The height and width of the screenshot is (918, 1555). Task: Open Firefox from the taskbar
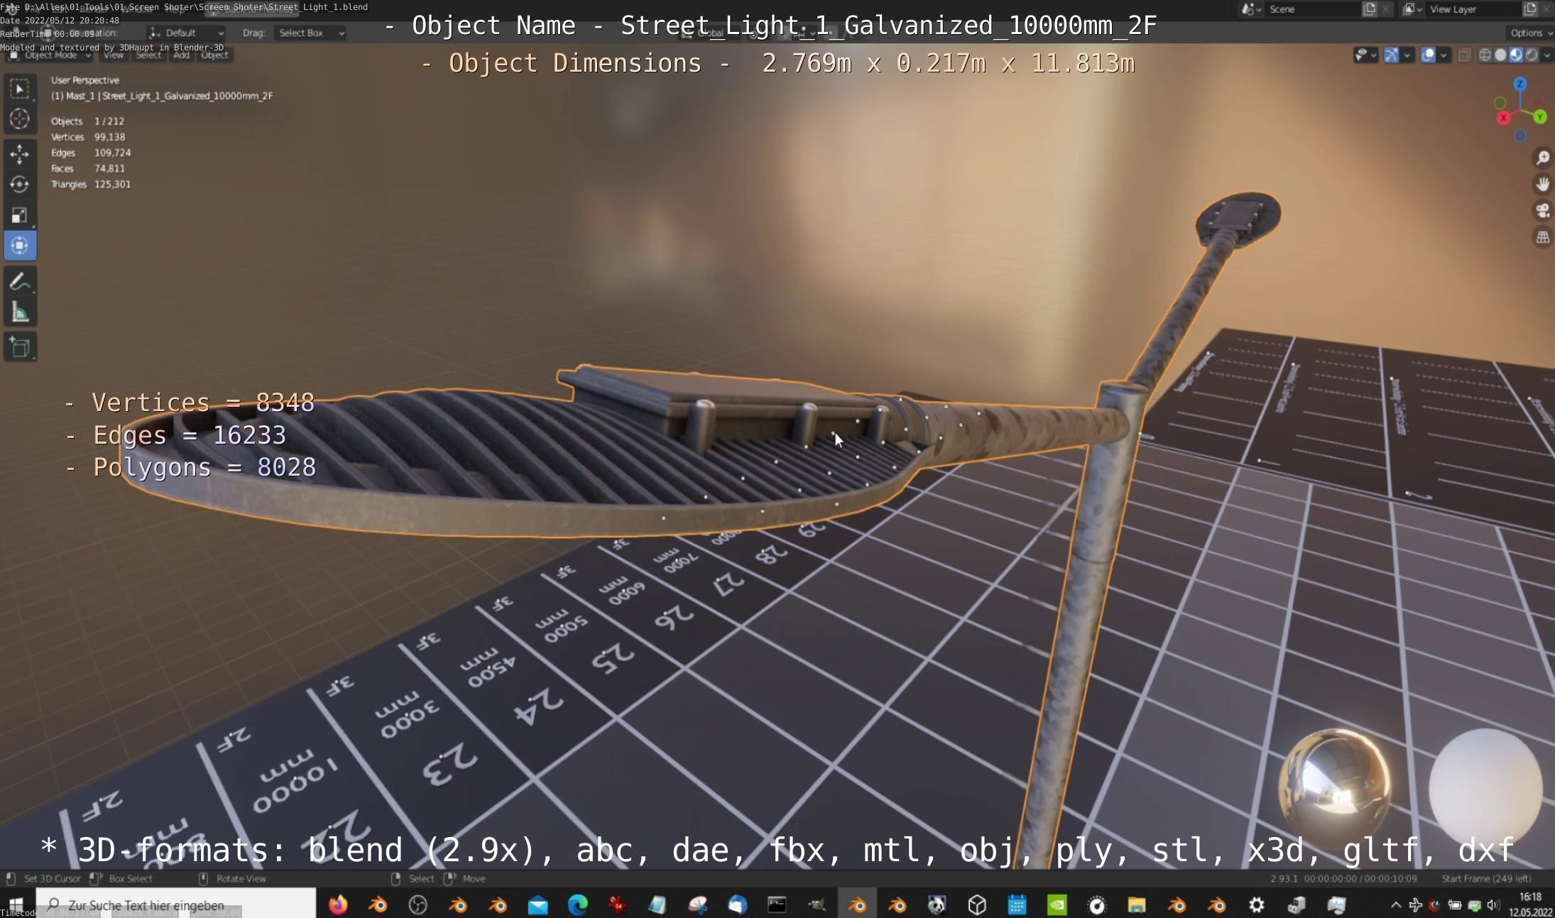click(338, 905)
